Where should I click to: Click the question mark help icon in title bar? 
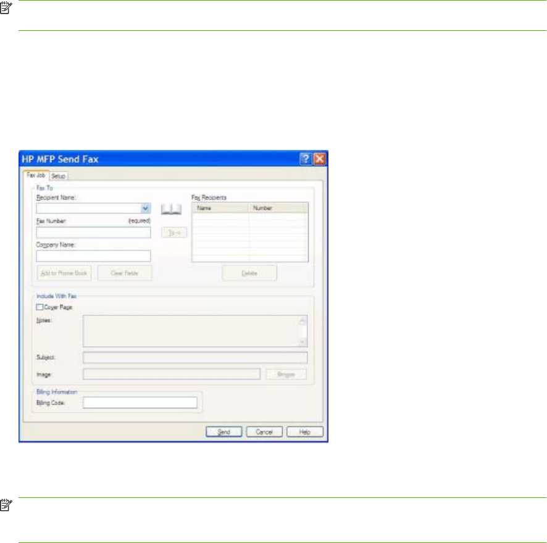[305, 159]
